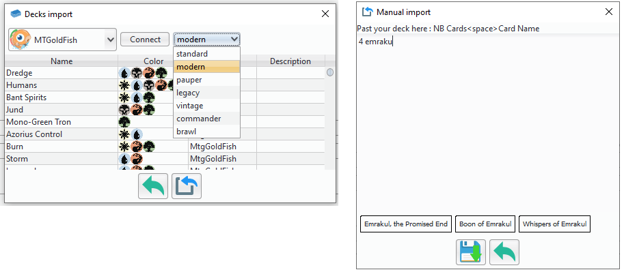624x272 pixels.
Task: Click the Manual import title bar icon
Action: tap(367, 12)
